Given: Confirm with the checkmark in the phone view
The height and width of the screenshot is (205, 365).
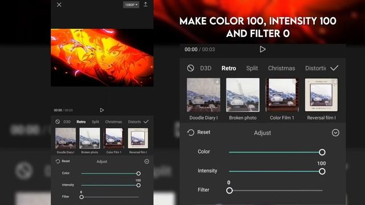Looking at the screenshot, I should point(146,121).
